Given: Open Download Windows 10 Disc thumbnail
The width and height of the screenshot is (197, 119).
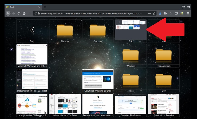Looking at the screenshot, I should coord(98,79).
